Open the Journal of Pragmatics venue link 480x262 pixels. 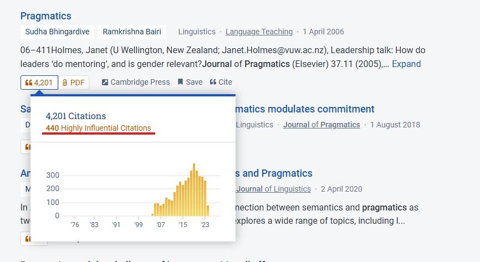pyautogui.click(x=321, y=125)
